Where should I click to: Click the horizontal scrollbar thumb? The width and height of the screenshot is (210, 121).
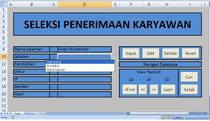coord(159,114)
